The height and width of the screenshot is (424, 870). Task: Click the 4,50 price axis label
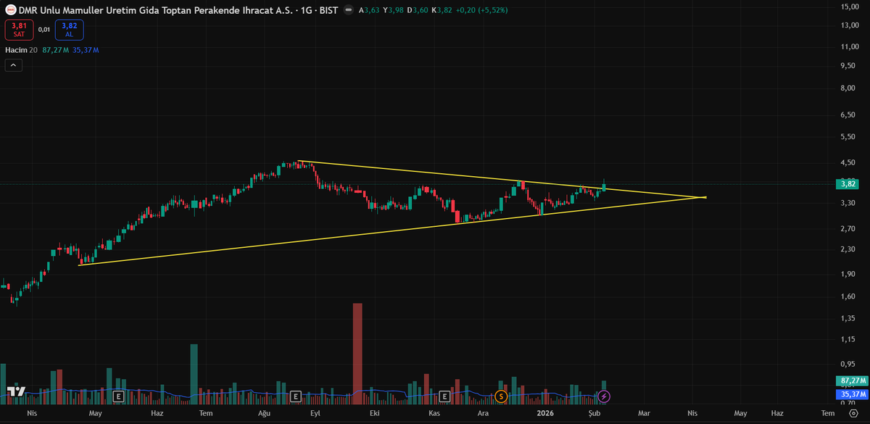(x=849, y=162)
